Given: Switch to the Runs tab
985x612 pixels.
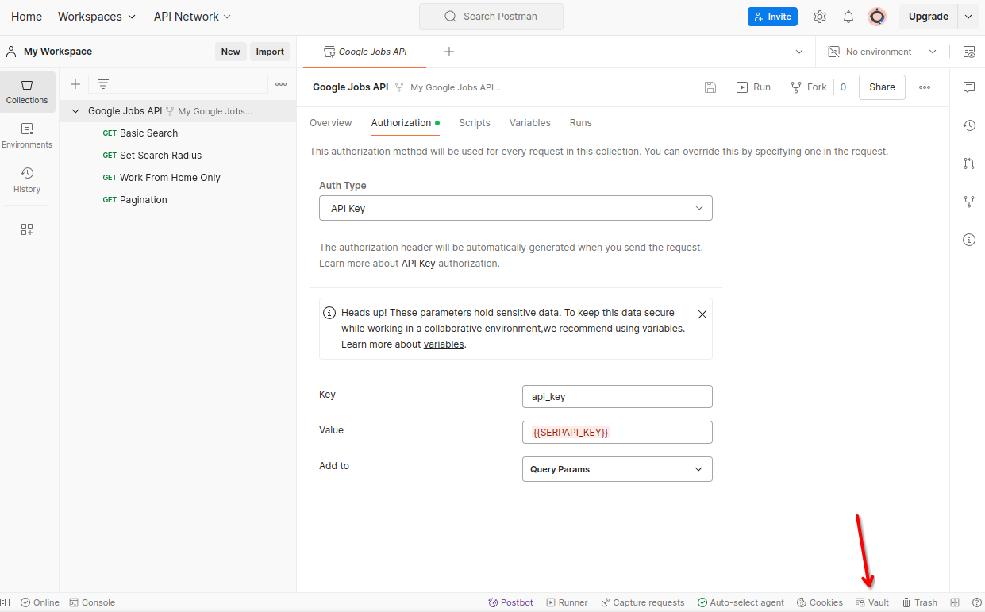Looking at the screenshot, I should coord(581,123).
